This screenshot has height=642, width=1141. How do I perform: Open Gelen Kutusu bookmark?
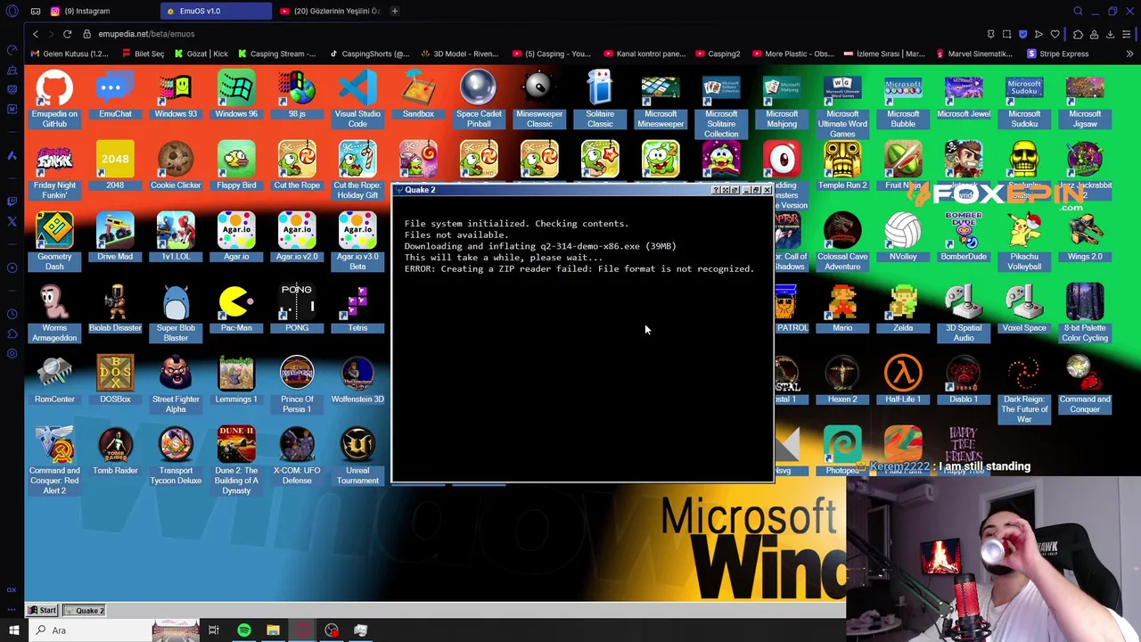click(70, 53)
